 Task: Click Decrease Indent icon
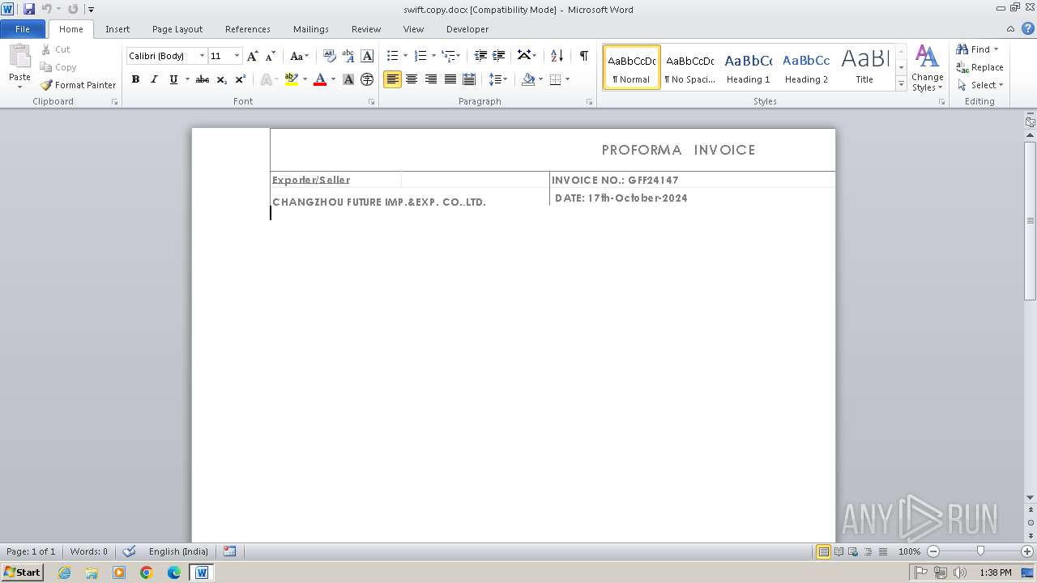[480, 56]
